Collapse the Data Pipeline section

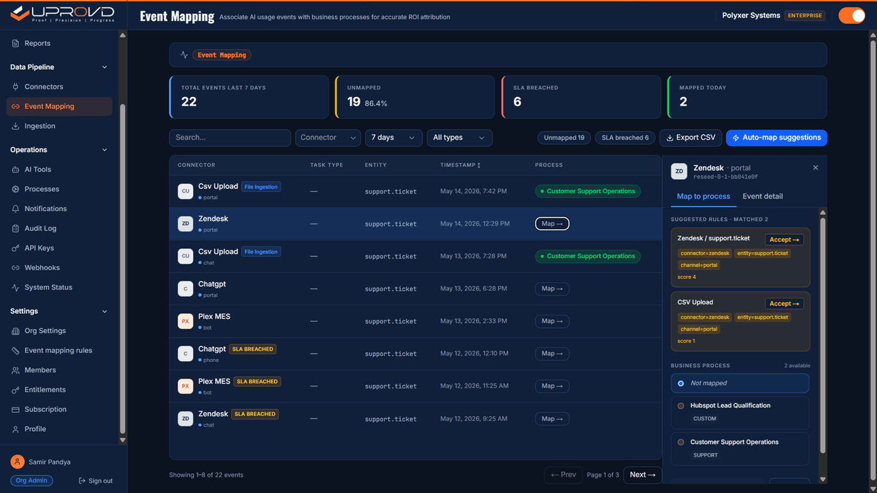(105, 67)
